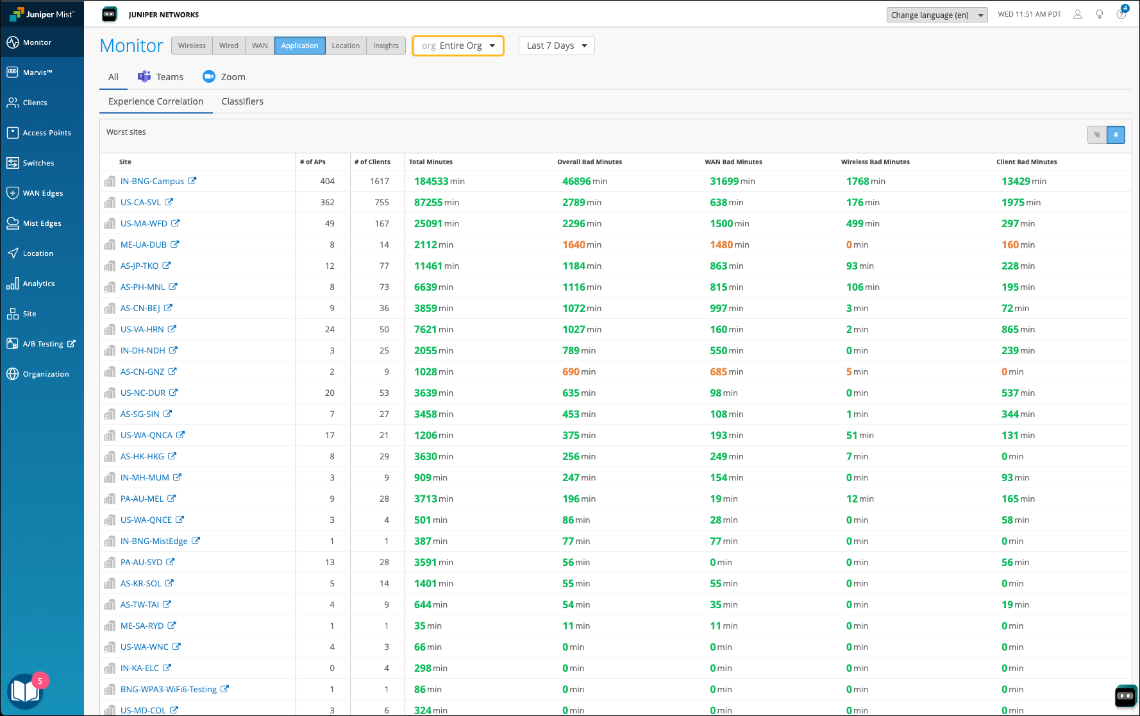Viewport: 1140px width, 716px height.
Task: Switch to the Classifiers tab
Action: [x=242, y=101]
